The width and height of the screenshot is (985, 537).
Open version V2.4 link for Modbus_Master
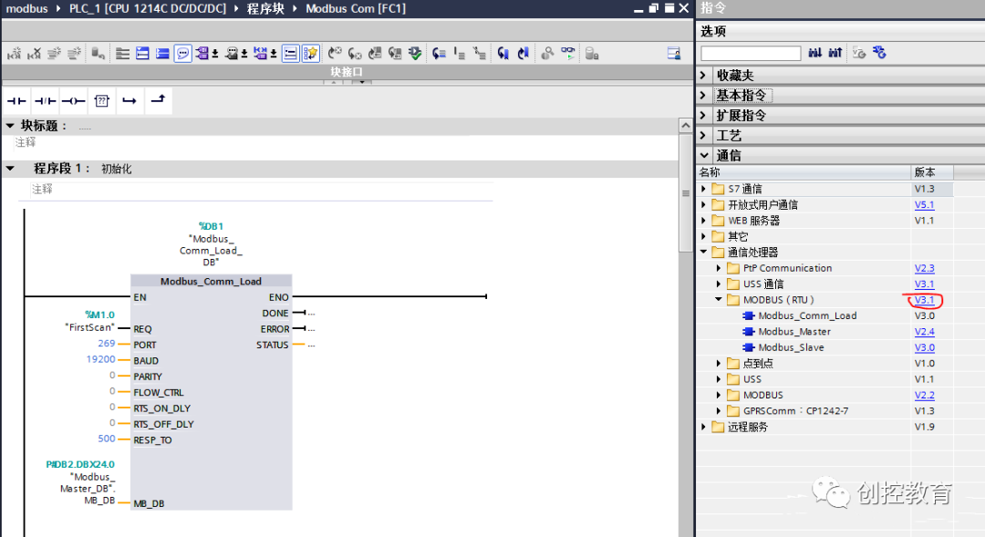coord(924,332)
